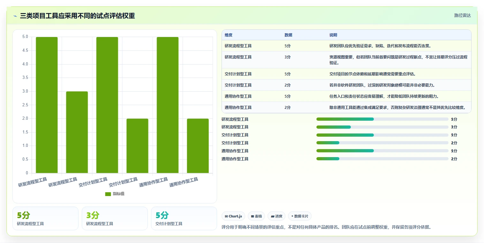This screenshot has width=484, height=243.
Task: Select the 数据卡片 chip
Action: click(x=299, y=216)
